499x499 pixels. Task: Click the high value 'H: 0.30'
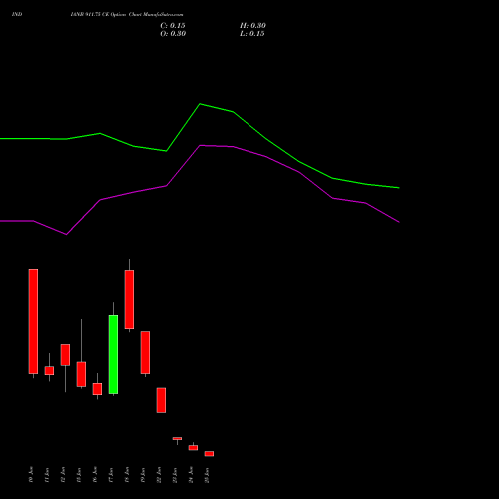click(252, 26)
